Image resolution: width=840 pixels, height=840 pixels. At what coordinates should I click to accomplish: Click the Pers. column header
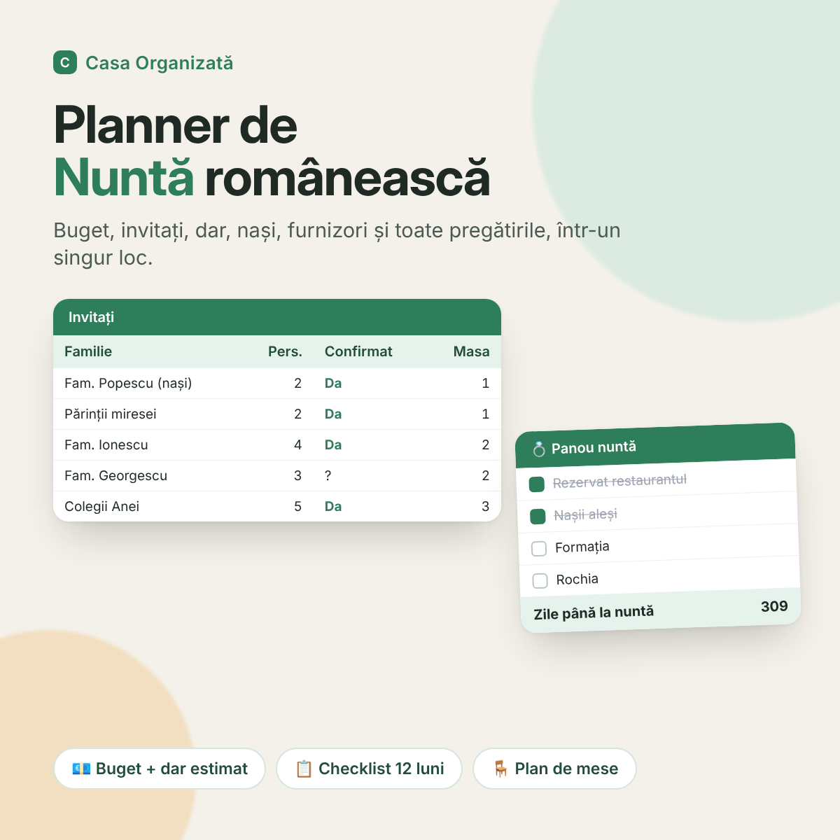click(285, 351)
